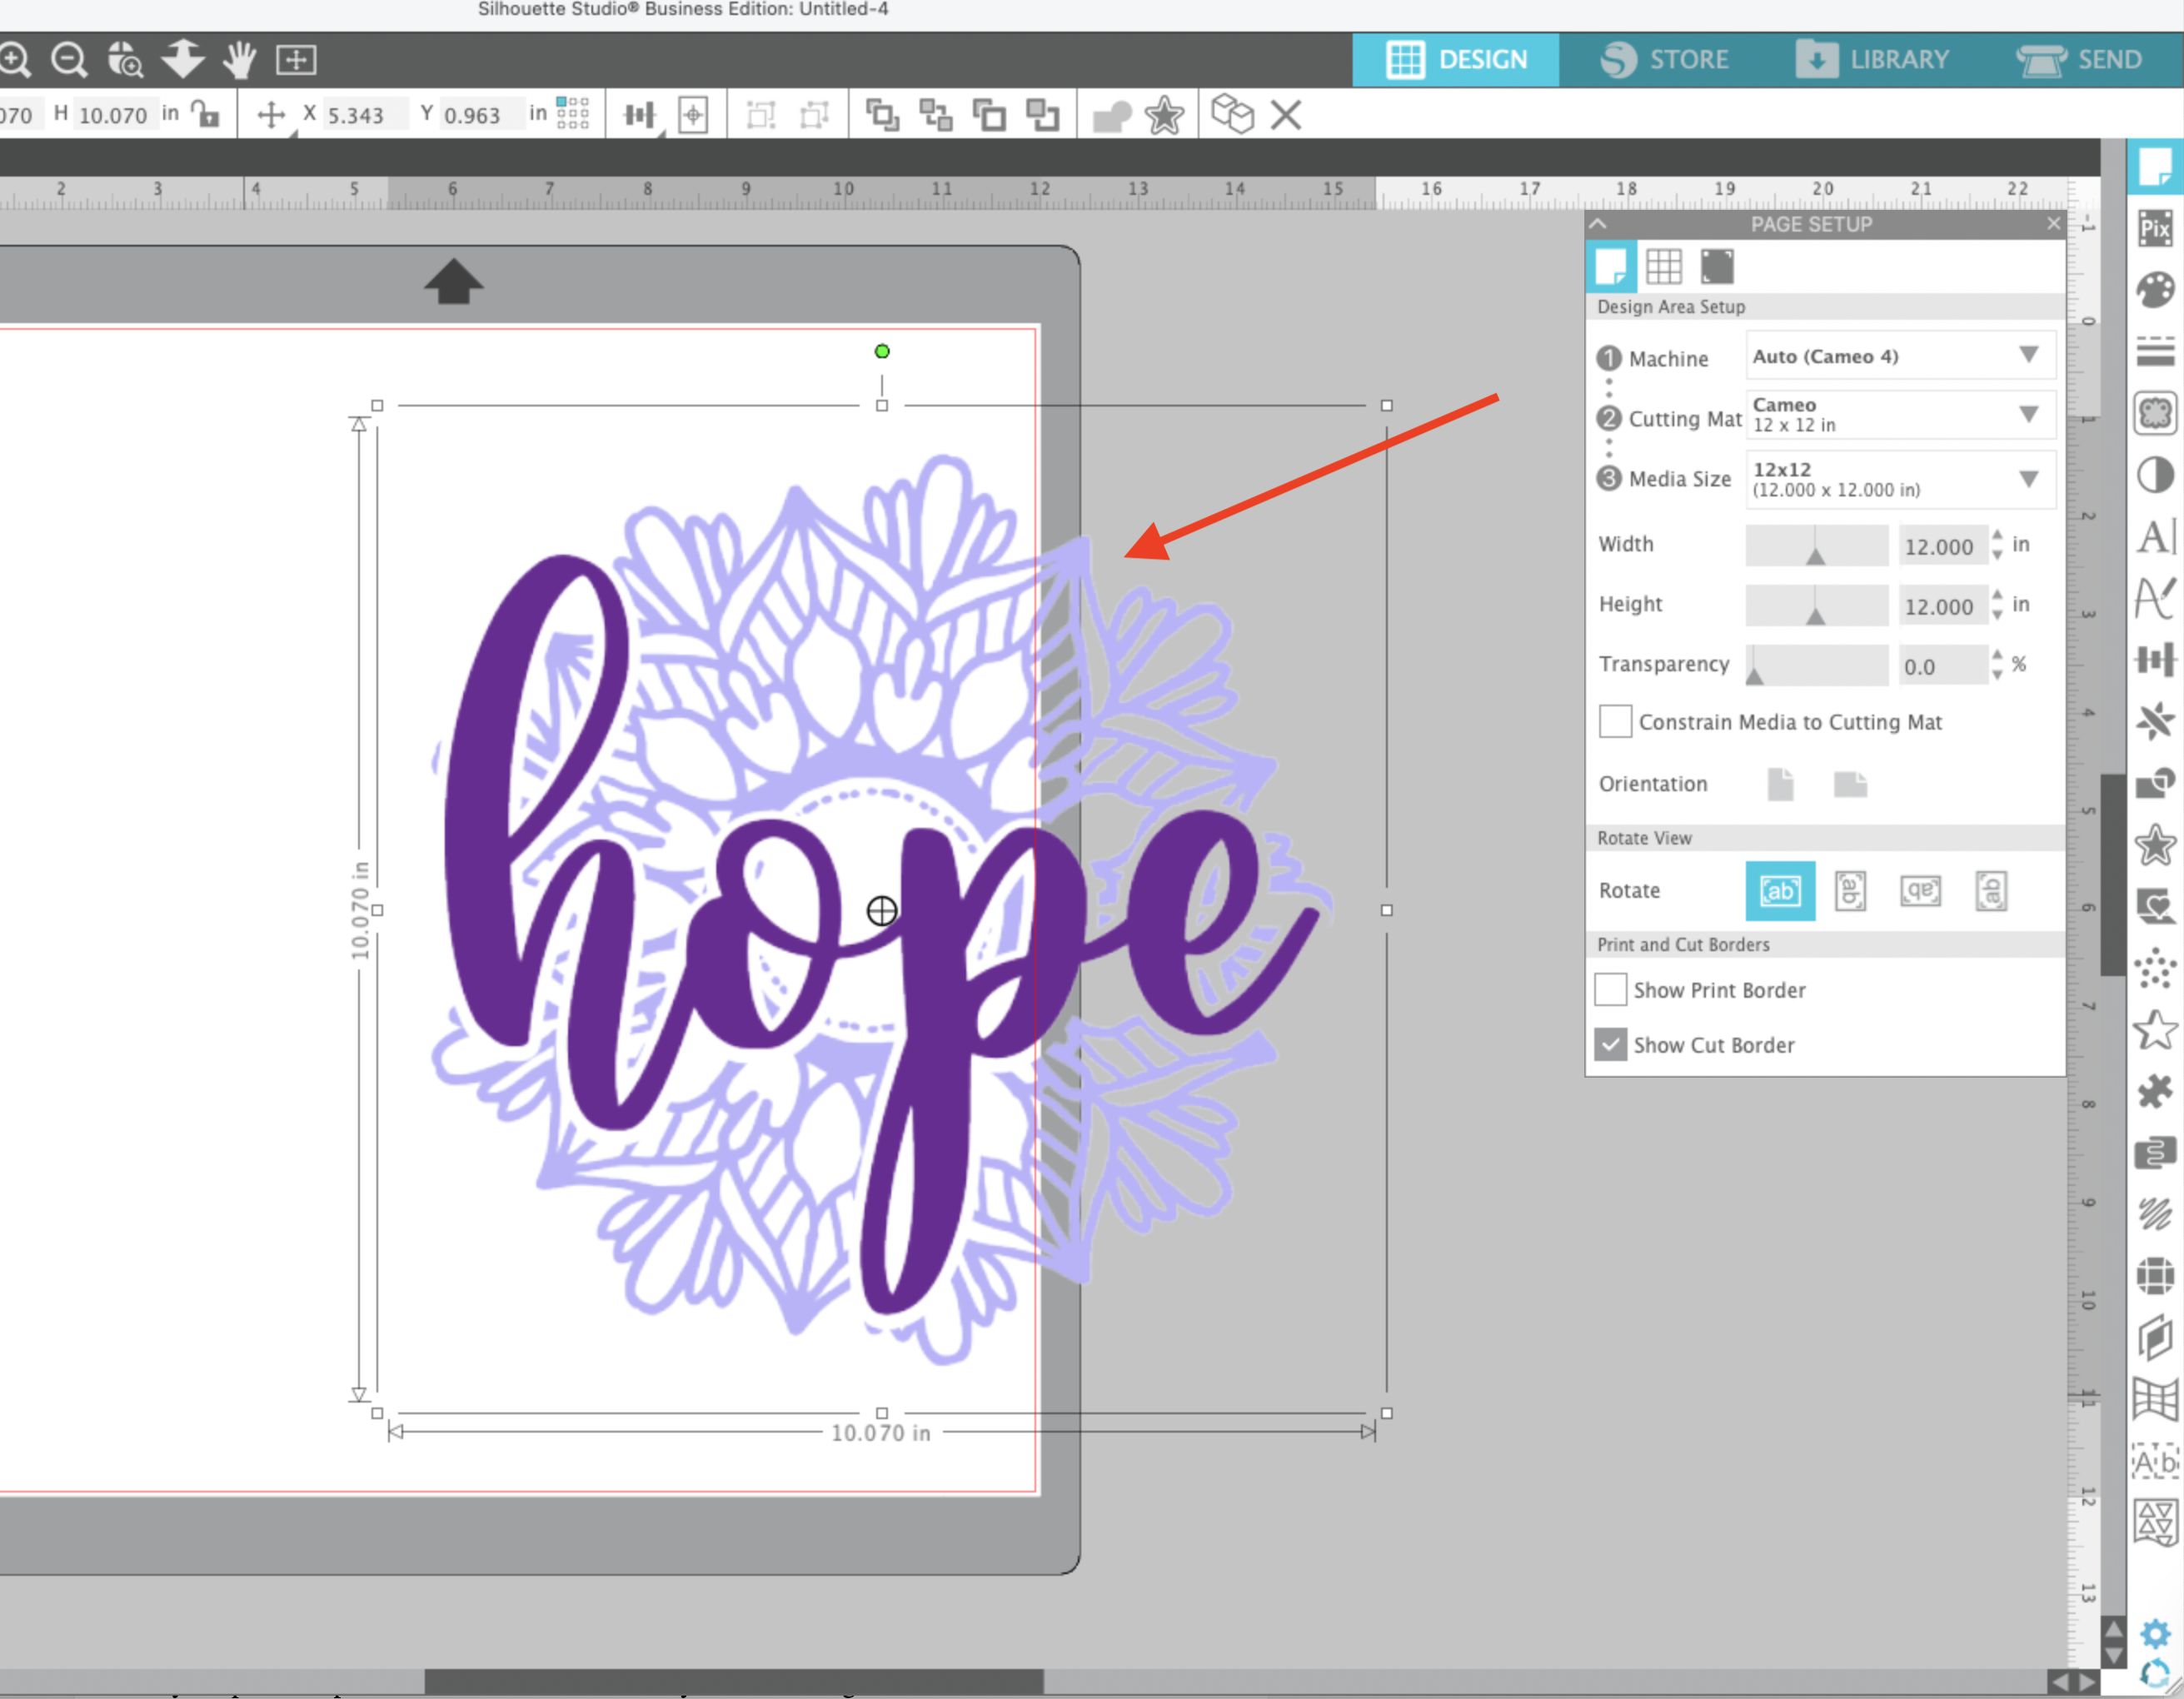
Task: Select landscape page orientation
Action: coord(1850,785)
